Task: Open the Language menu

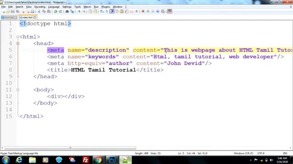Action: 54,7
